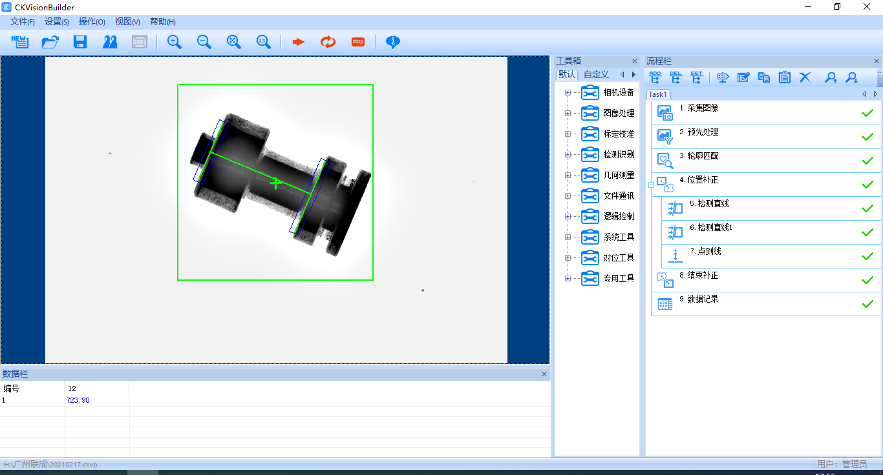Select step 6.检测直线1

click(x=771, y=232)
